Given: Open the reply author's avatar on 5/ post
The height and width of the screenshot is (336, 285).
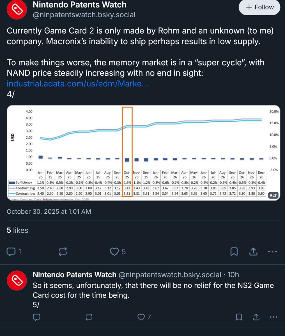Looking at the screenshot, I should pos(17,281).
